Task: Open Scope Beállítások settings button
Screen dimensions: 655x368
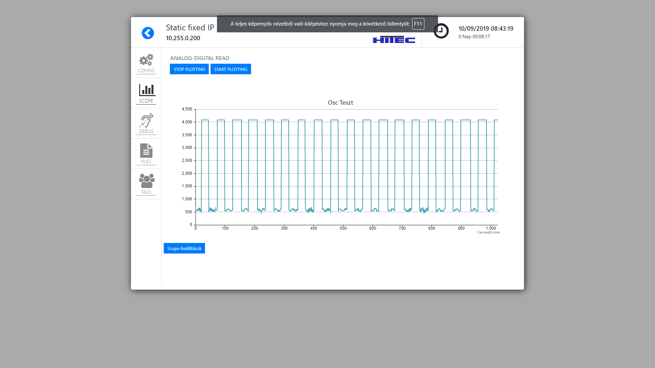Action: 184,248
